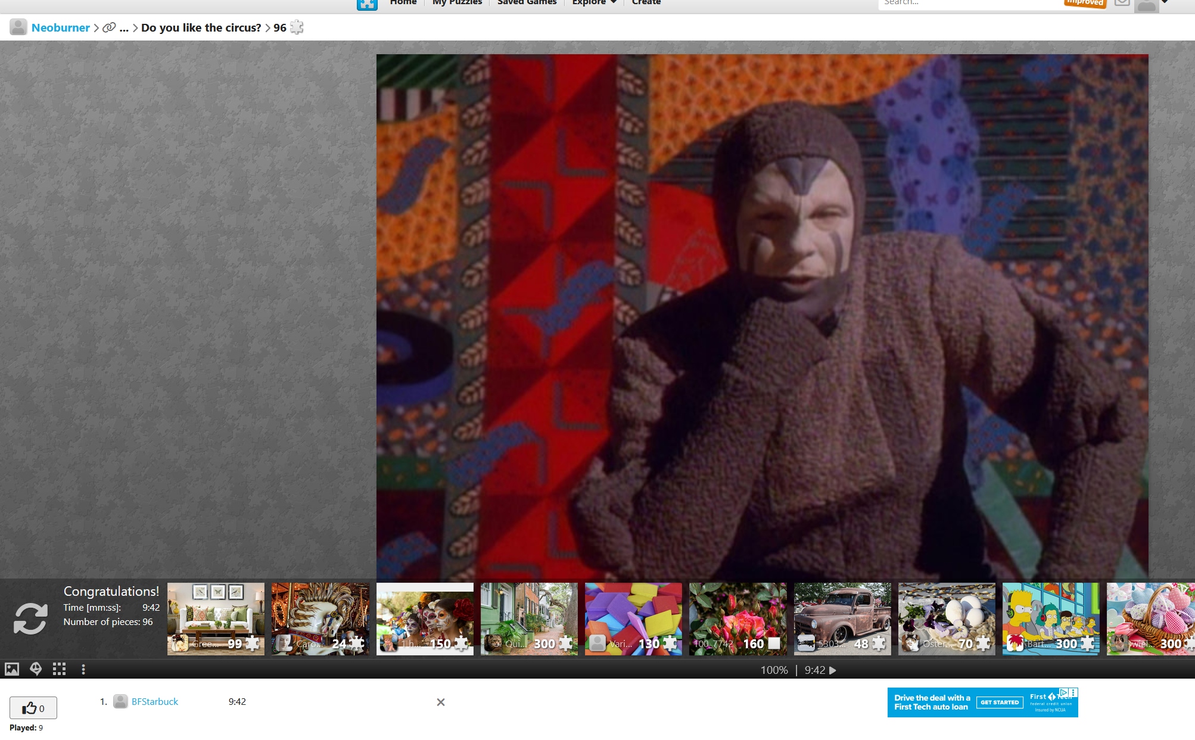Open the 48-piece rusty truck puzzle
Viewport: 1195px width, 740px height.
[842, 619]
